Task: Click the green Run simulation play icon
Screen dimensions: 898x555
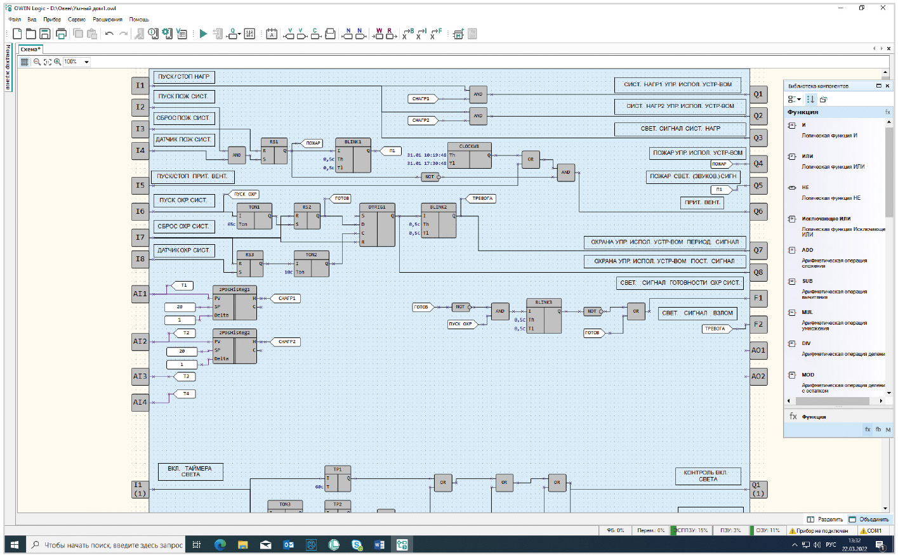Action: click(203, 34)
